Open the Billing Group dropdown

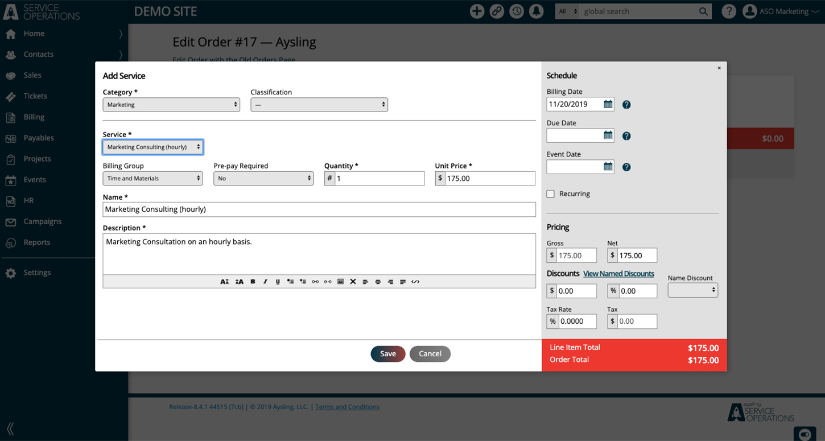(153, 178)
